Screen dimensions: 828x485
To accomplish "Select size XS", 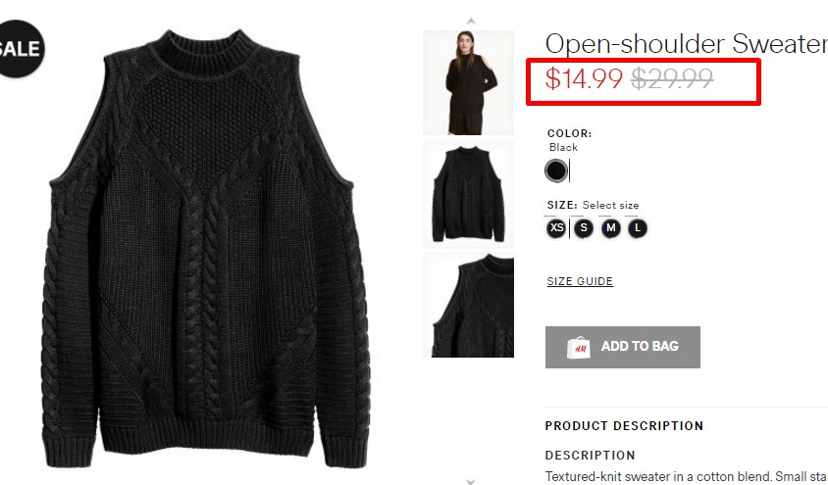I will 556,227.
